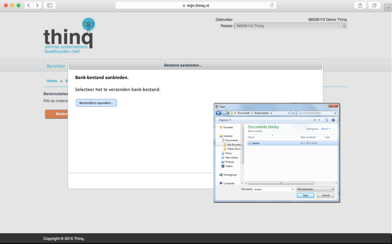Viewport: 392px width, 244px height.
Task: Show all tabs overview in Safari
Action: click(x=374, y=5)
